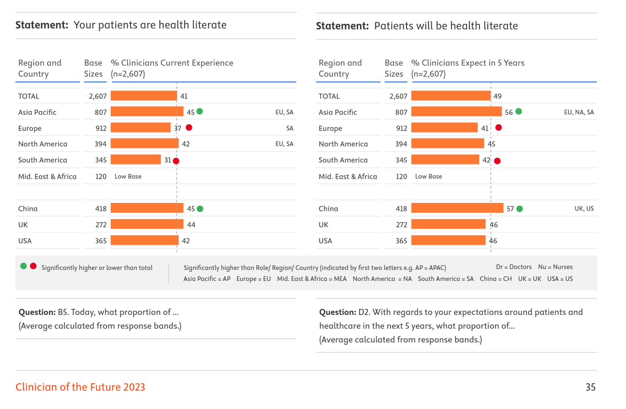
Task: Click the "Your patients are health literate" heading
Action: coord(150,25)
